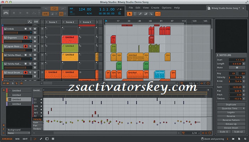The image size is (249, 142).
Task: Audition the C2 key speaker icon
Action: (x=41, y=99)
